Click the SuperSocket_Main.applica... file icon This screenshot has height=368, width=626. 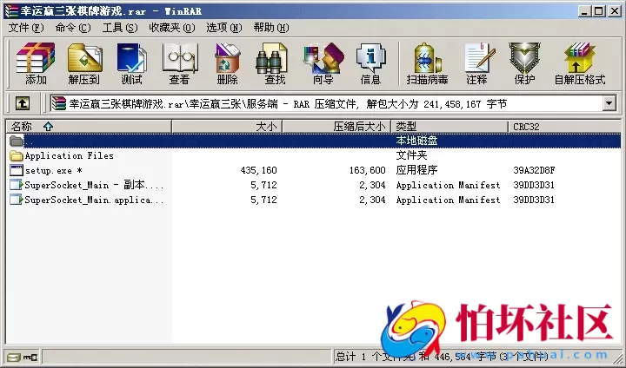click(16, 200)
